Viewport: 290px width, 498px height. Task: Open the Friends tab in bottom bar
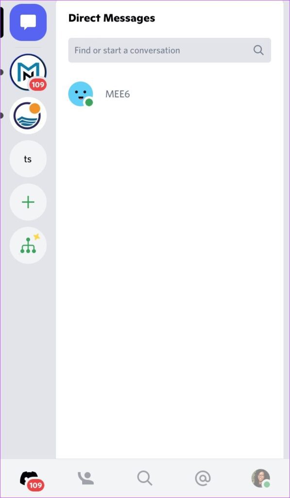pos(85,478)
